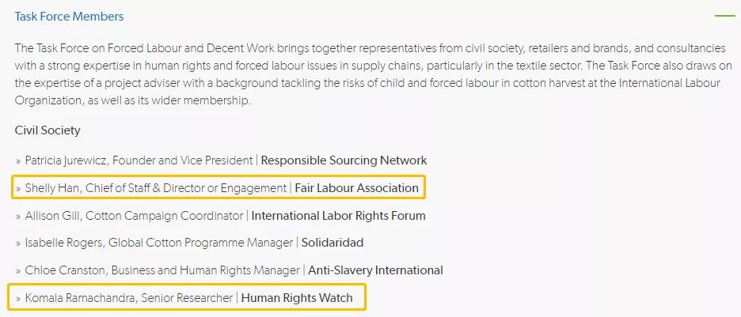The width and height of the screenshot is (741, 317).
Task: Click the Komala Ramachandra list entry
Action: (x=184, y=298)
